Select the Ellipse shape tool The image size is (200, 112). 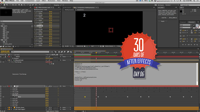point(19,5)
